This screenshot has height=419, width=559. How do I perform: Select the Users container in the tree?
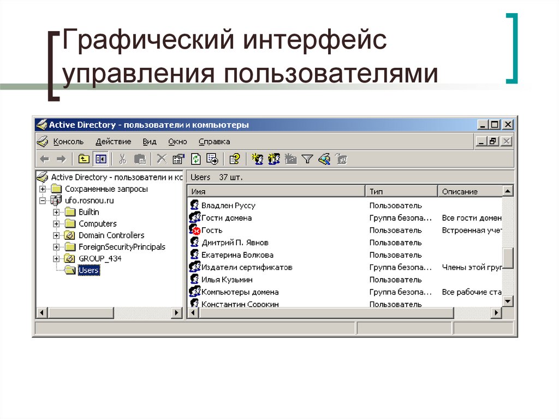(89, 270)
